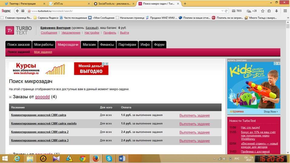Close the Kids AliExpress ad with X
Screen dimensions: 290x163
click(x=279, y=63)
